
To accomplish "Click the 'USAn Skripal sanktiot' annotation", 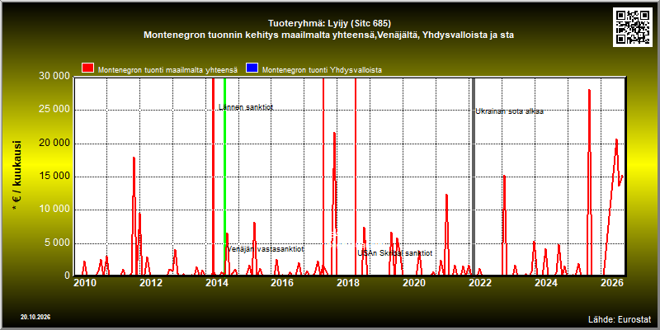I will pyautogui.click(x=395, y=253).
